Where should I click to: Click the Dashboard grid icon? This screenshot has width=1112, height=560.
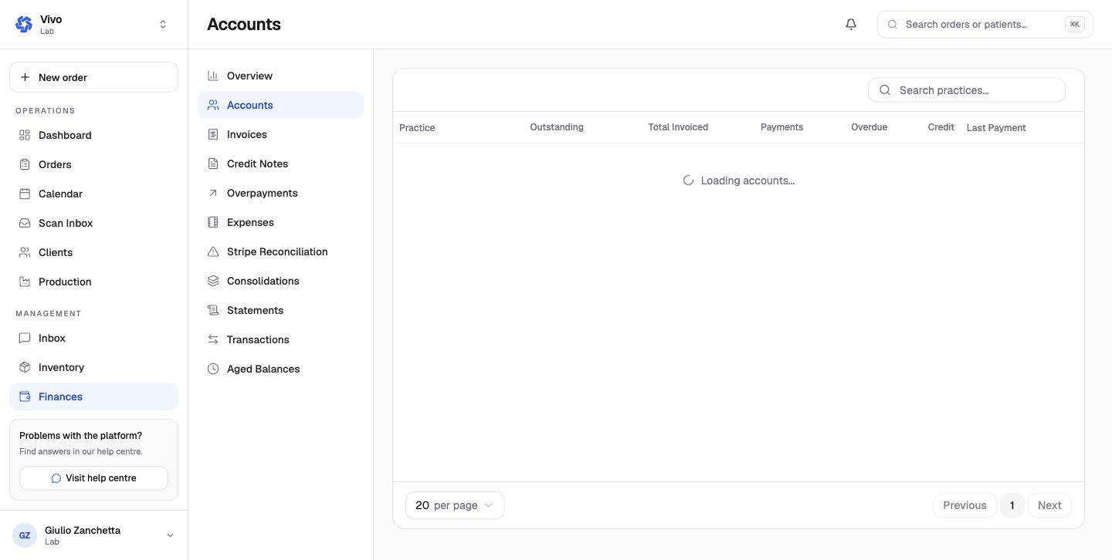point(25,135)
